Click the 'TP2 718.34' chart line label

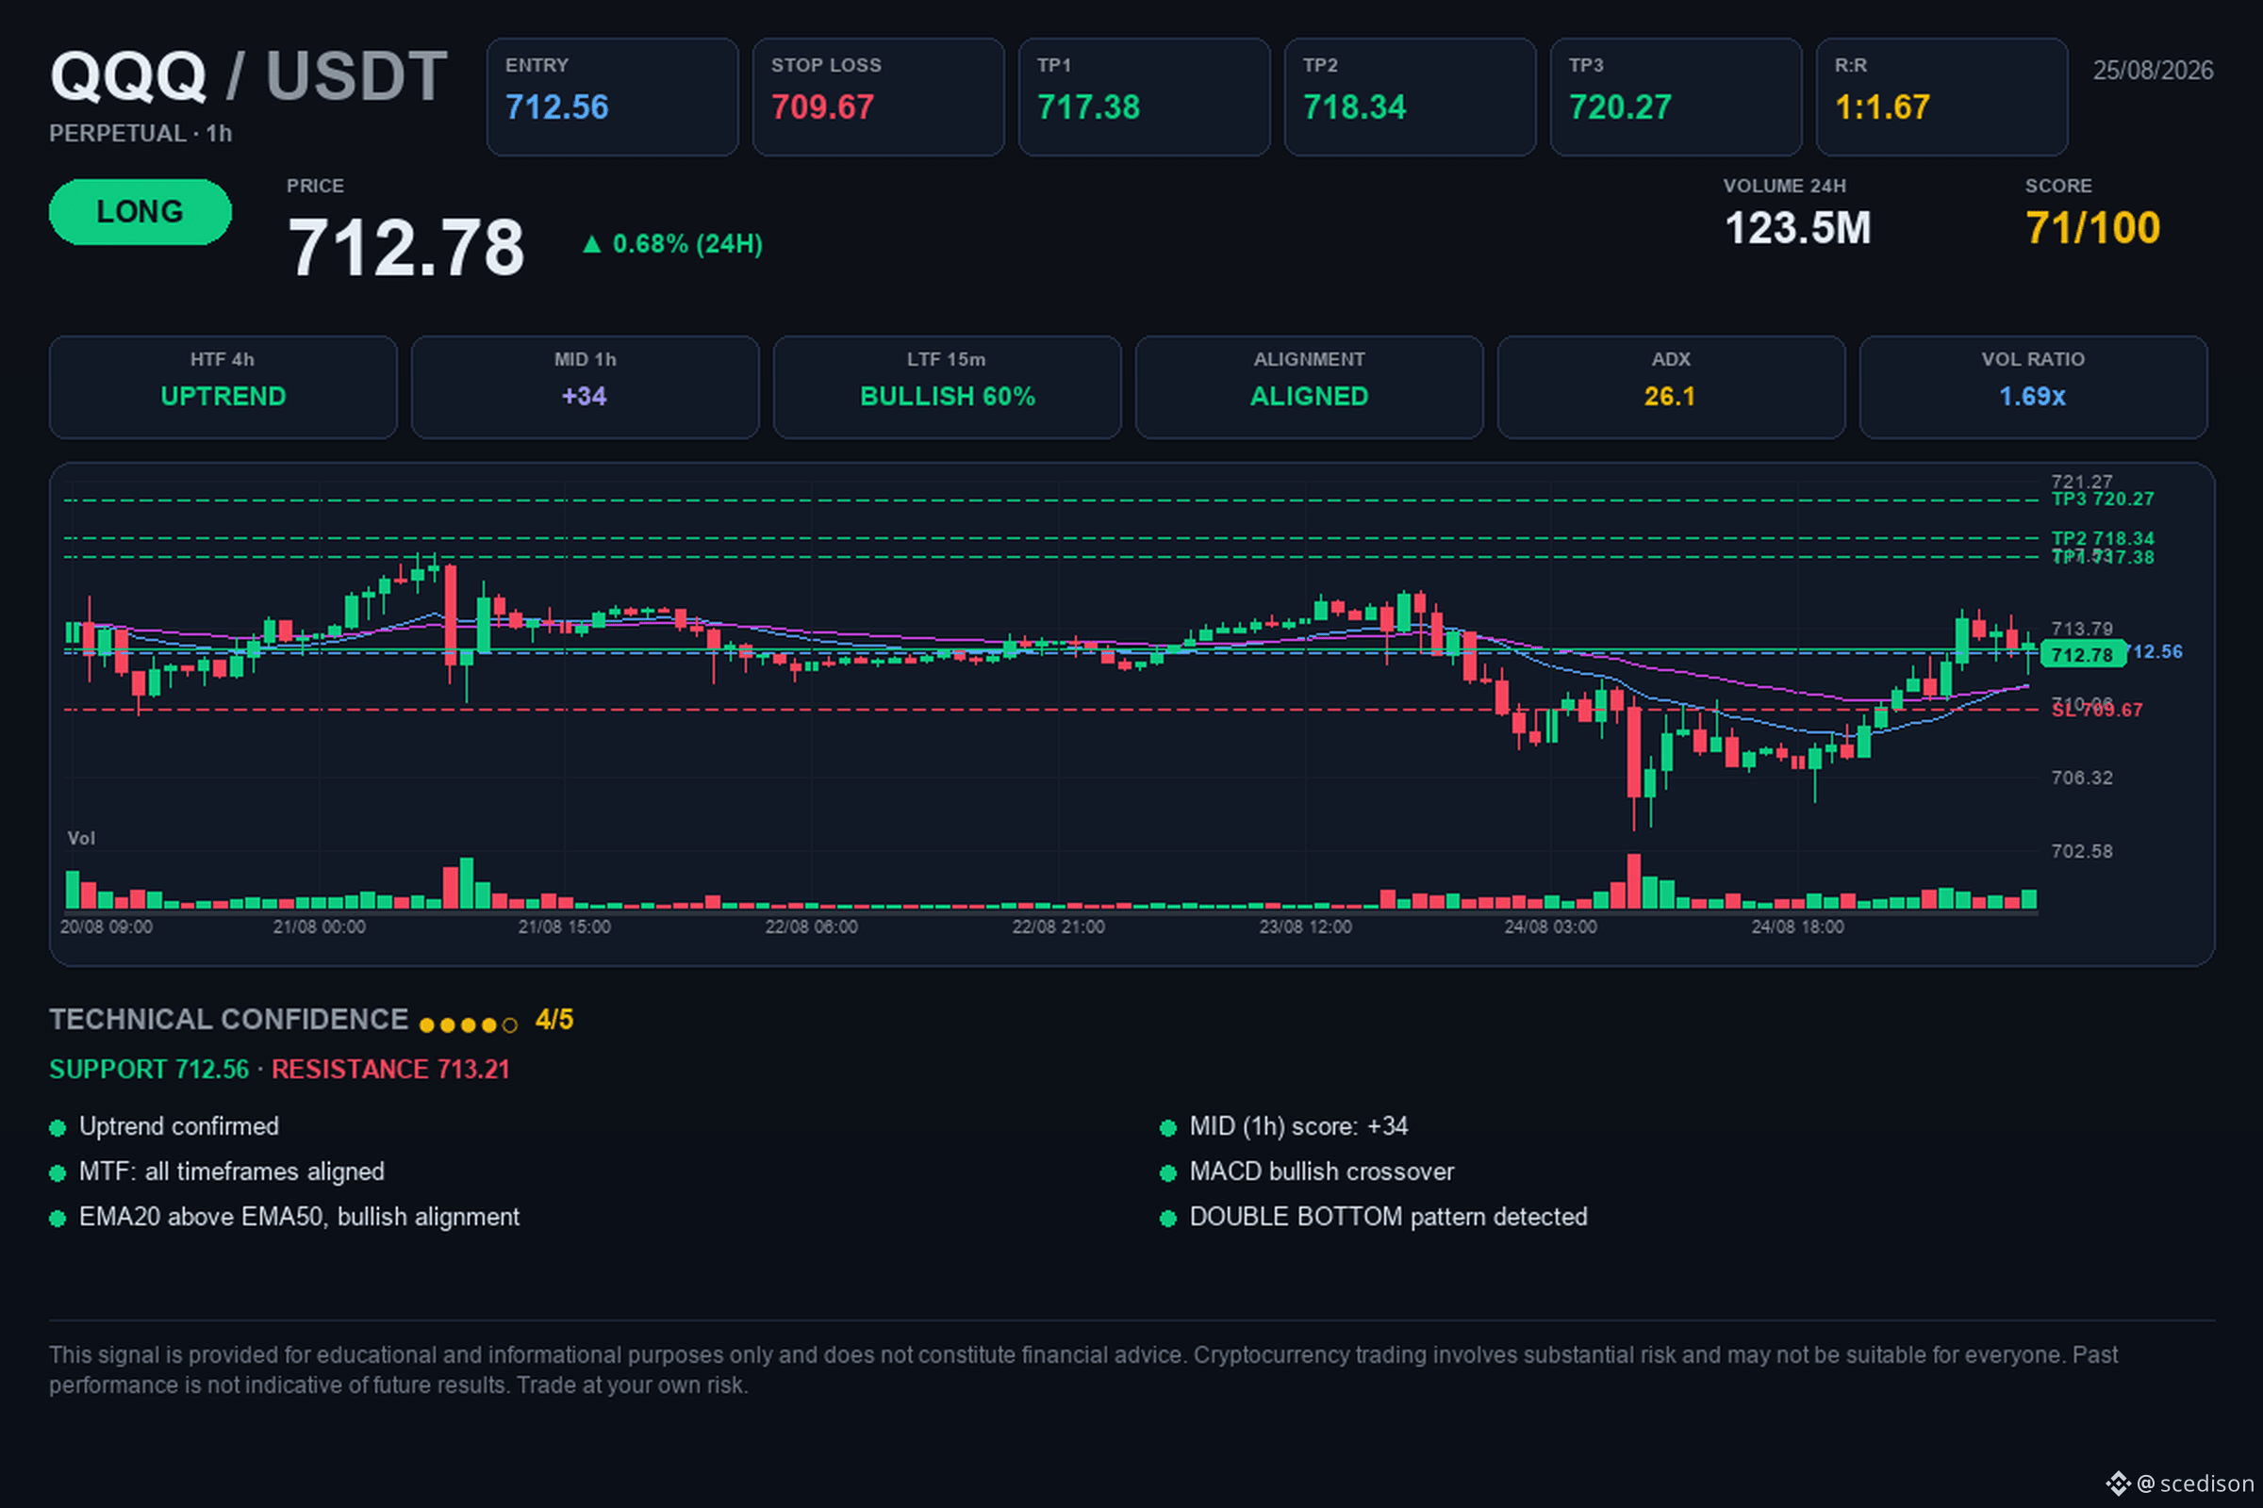(2103, 538)
